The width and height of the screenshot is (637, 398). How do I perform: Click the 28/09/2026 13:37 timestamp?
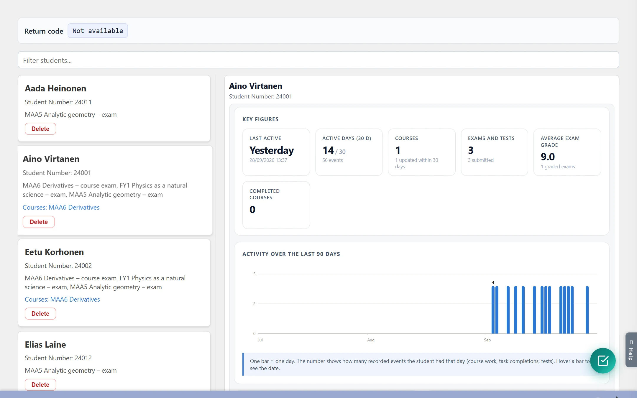[x=268, y=160]
